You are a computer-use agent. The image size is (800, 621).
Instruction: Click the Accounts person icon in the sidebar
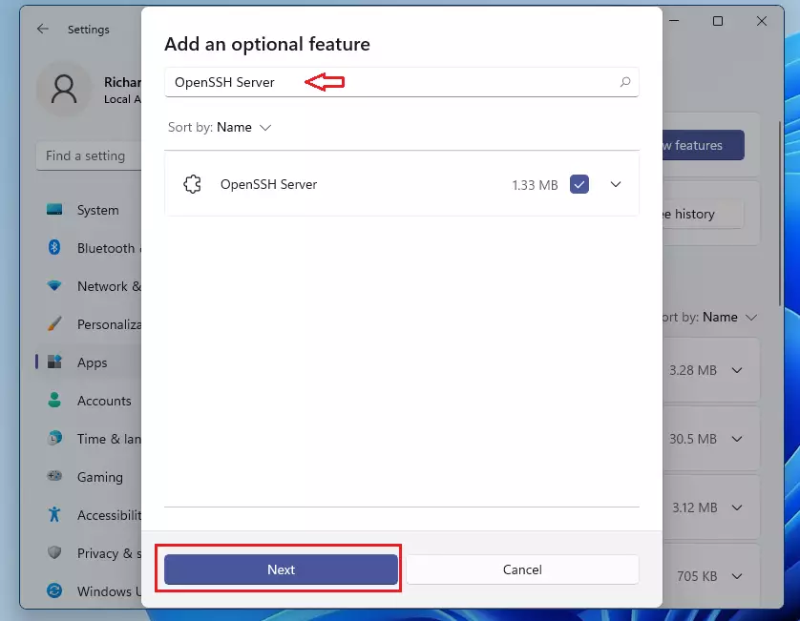tap(54, 401)
